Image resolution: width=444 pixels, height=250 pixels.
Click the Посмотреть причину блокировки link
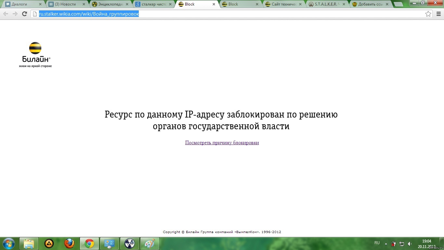click(222, 143)
